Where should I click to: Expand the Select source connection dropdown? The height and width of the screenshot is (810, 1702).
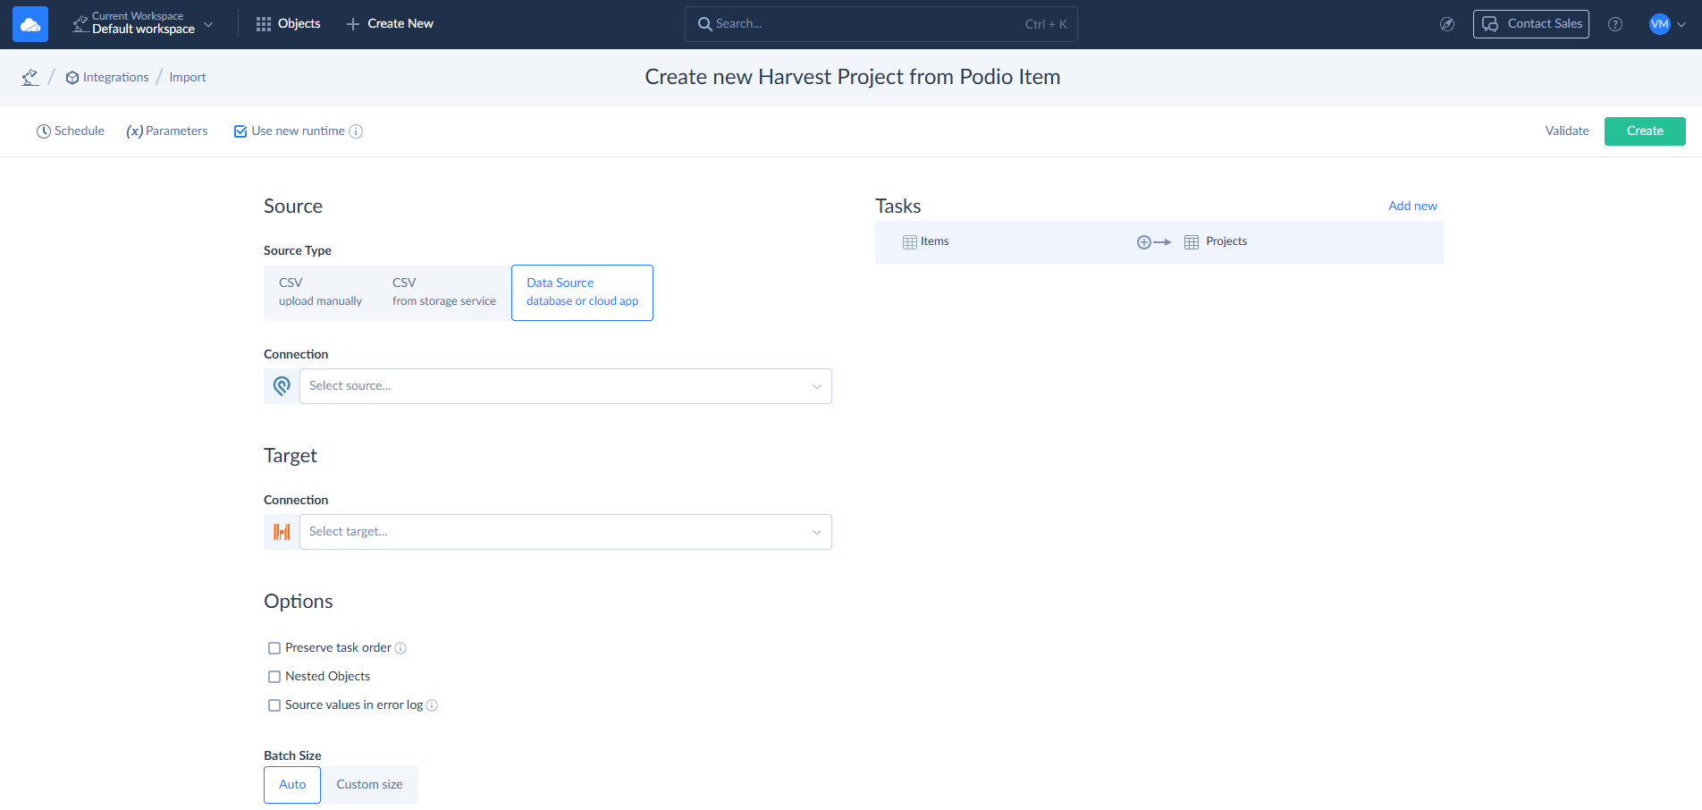click(x=565, y=386)
